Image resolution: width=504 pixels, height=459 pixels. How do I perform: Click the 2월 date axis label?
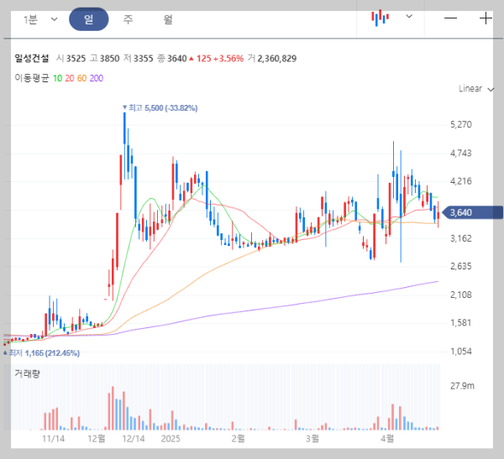(x=239, y=439)
